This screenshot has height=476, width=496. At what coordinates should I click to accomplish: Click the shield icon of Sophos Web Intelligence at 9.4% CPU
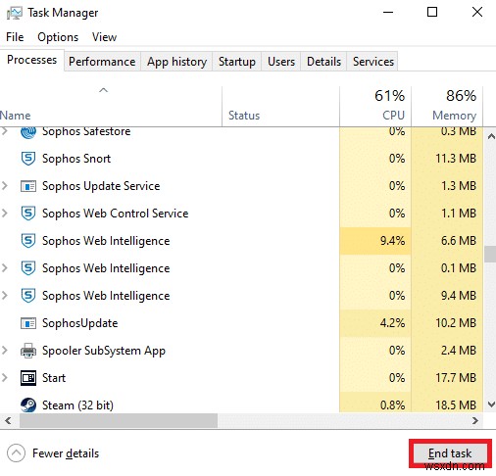[x=28, y=241]
